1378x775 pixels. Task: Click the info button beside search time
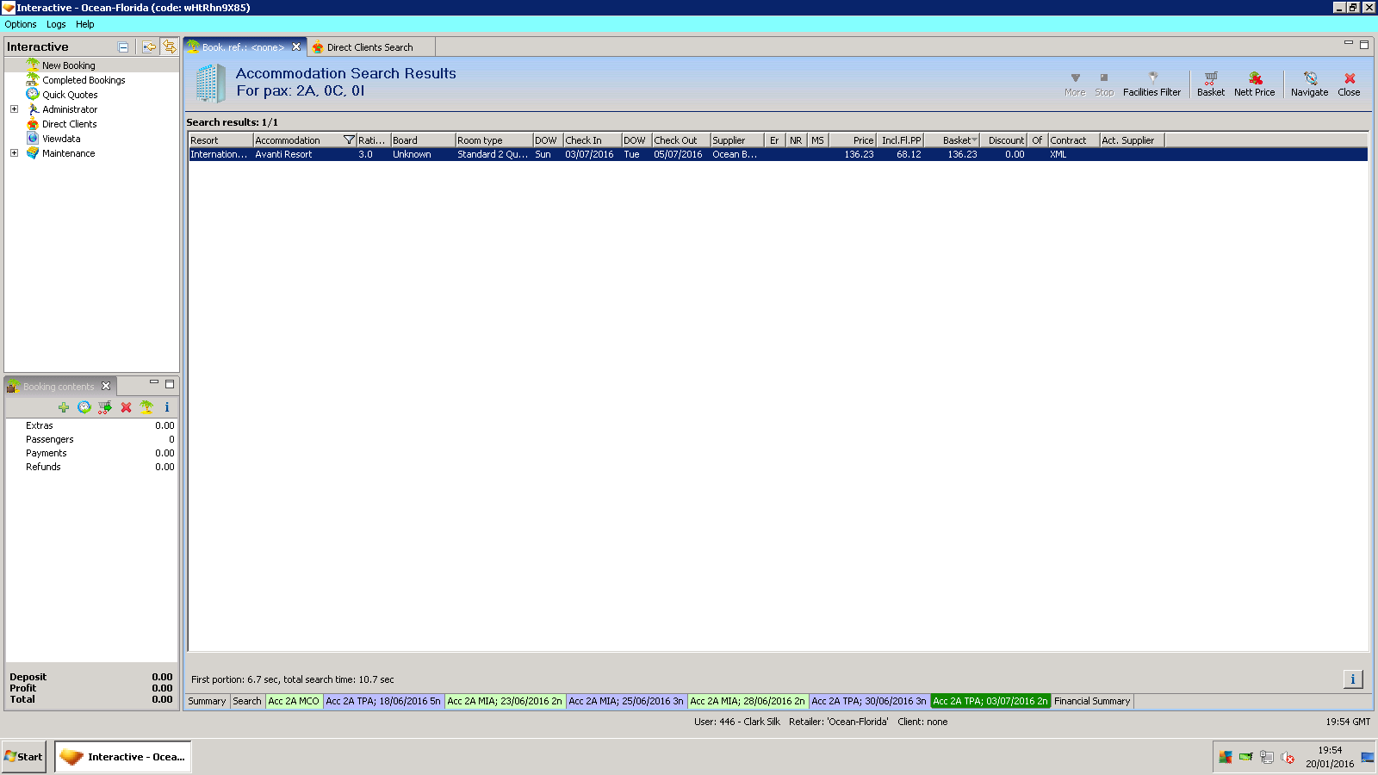pyautogui.click(x=1353, y=679)
